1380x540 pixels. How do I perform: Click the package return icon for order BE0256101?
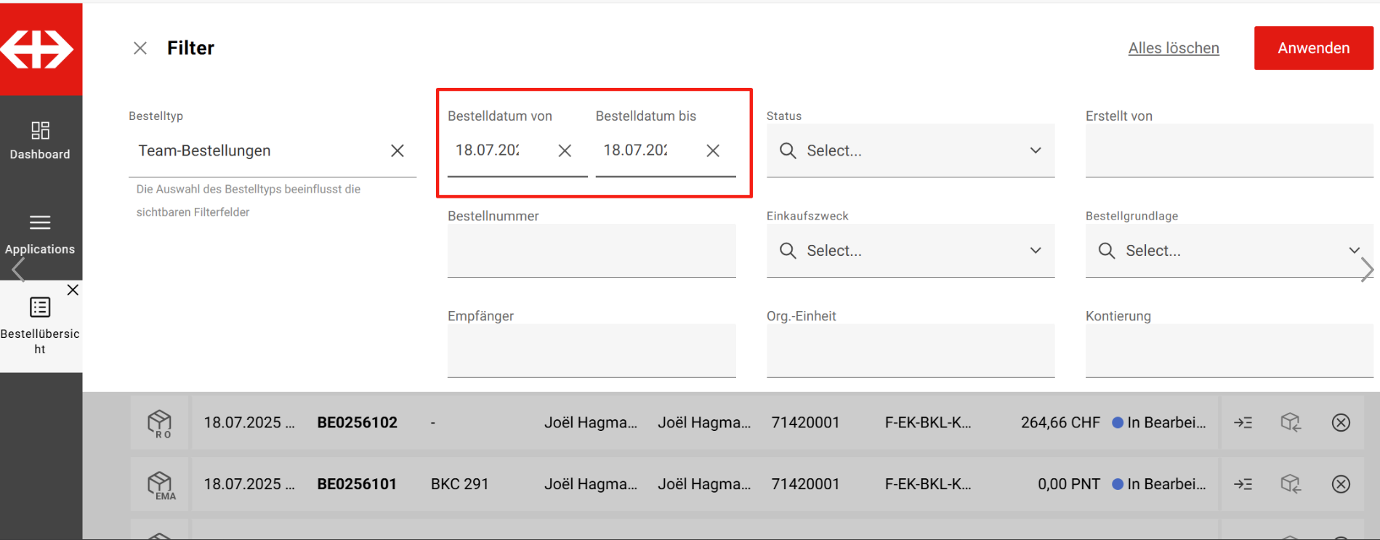pos(1291,484)
